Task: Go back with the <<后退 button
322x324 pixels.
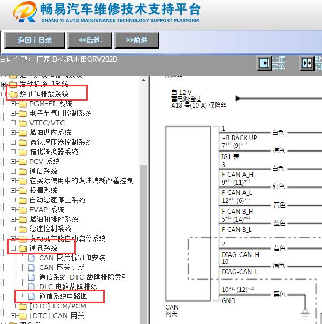Action: [x=89, y=40]
